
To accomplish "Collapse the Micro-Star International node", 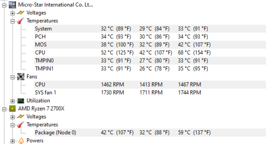I will pos(4,5).
